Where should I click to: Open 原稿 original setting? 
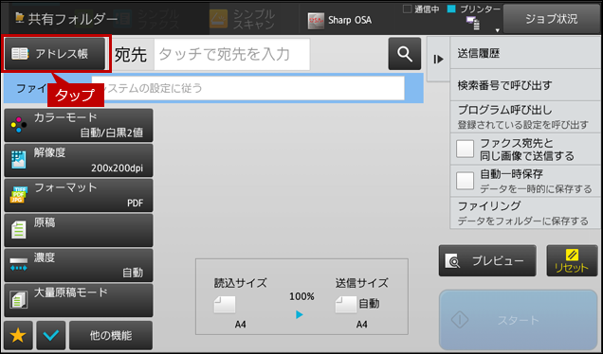[79, 230]
